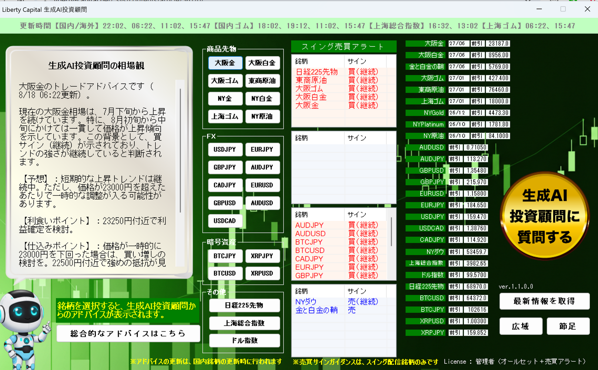Click the ドル指数 quote 99.5700
598x370 pixels.
coord(477,275)
